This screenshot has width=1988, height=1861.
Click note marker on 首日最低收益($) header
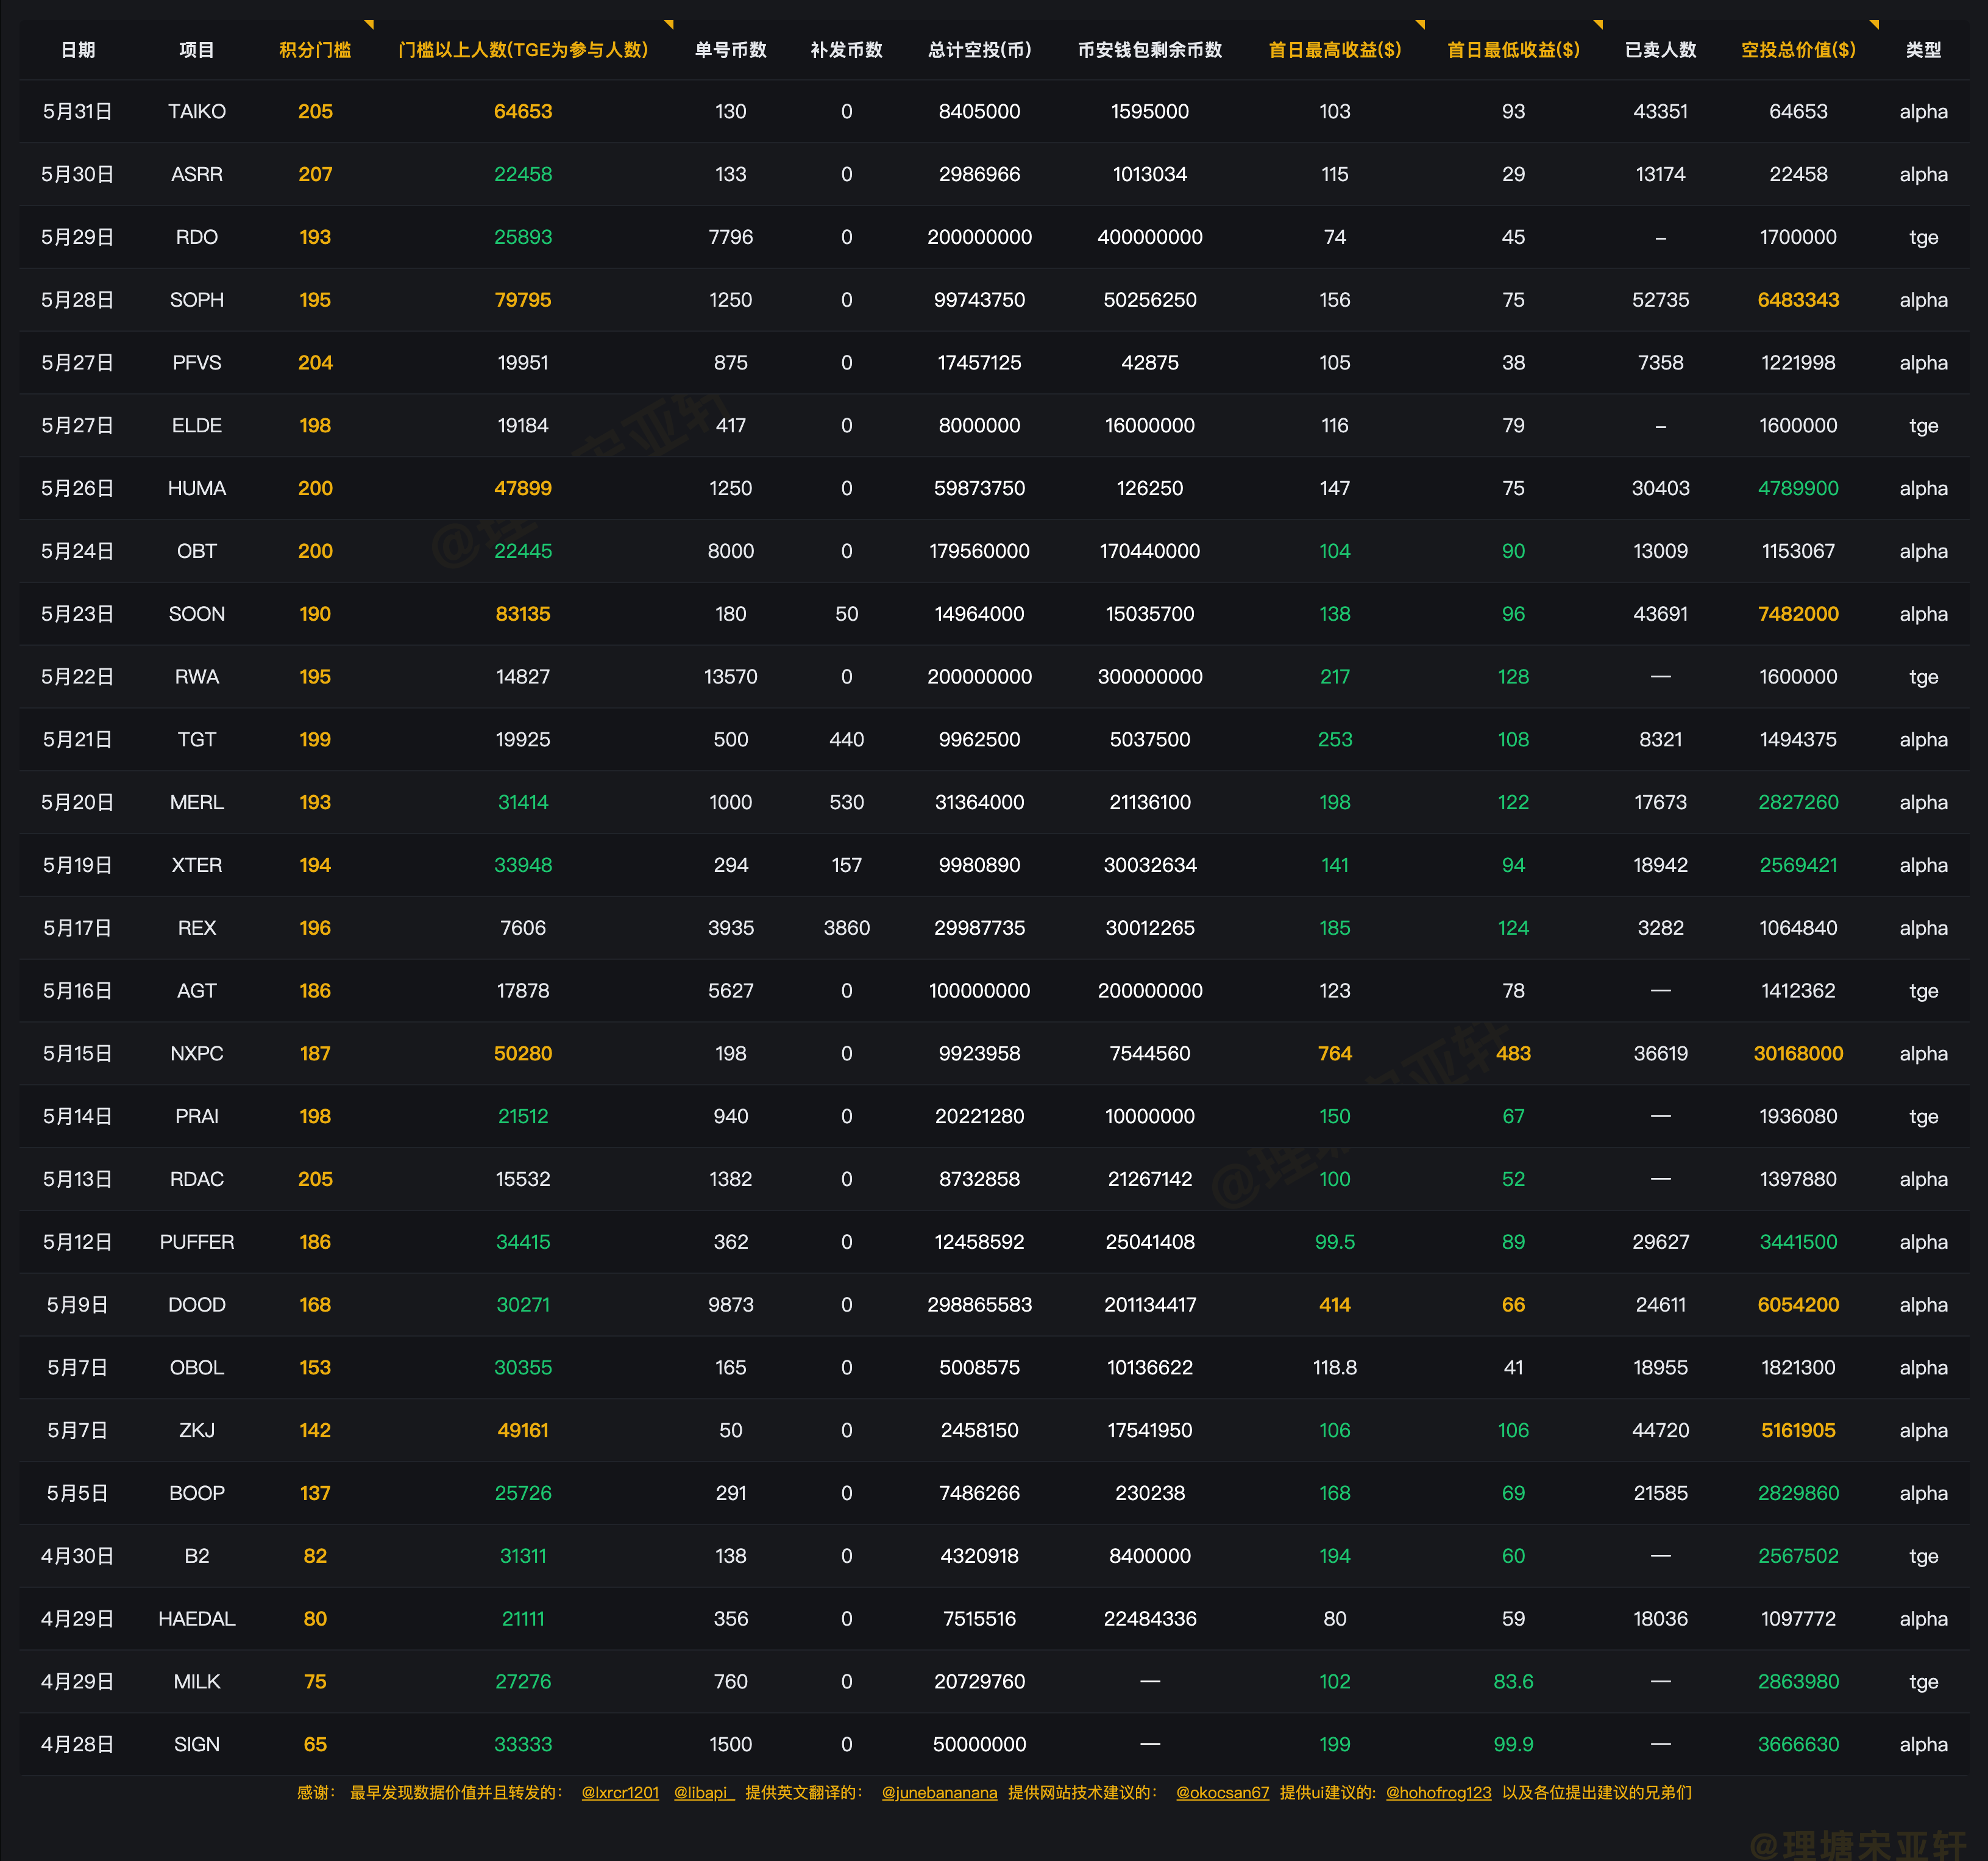(1598, 24)
